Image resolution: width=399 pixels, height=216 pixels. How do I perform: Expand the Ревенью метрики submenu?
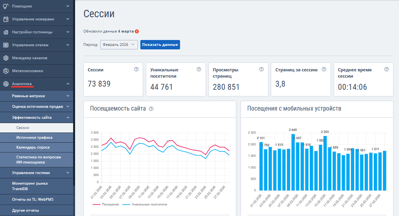[x=68, y=96]
